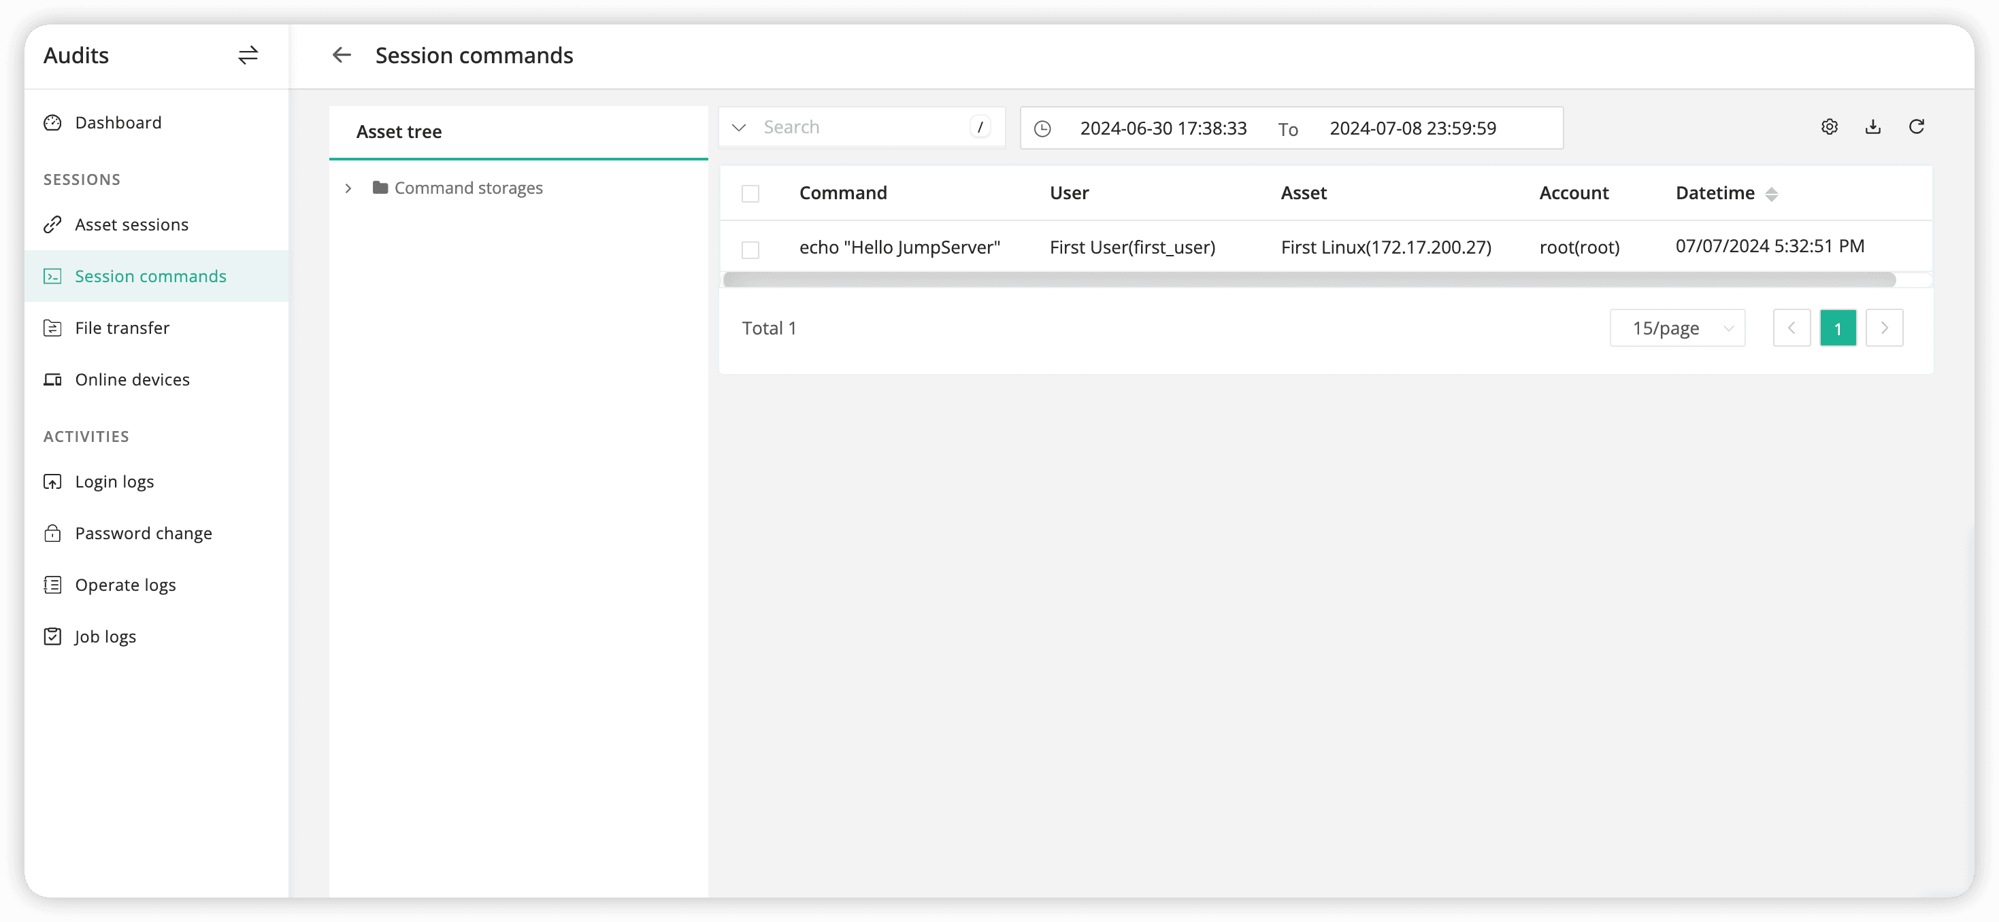Open the search filter options chevron
Screen dimensions: 1999x922
[x=739, y=127]
